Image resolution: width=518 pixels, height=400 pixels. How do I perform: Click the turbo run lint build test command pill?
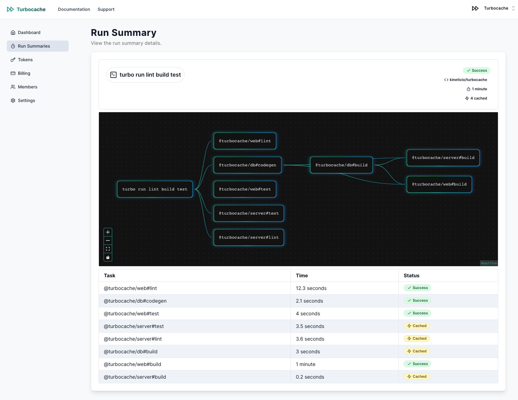tap(145, 75)
